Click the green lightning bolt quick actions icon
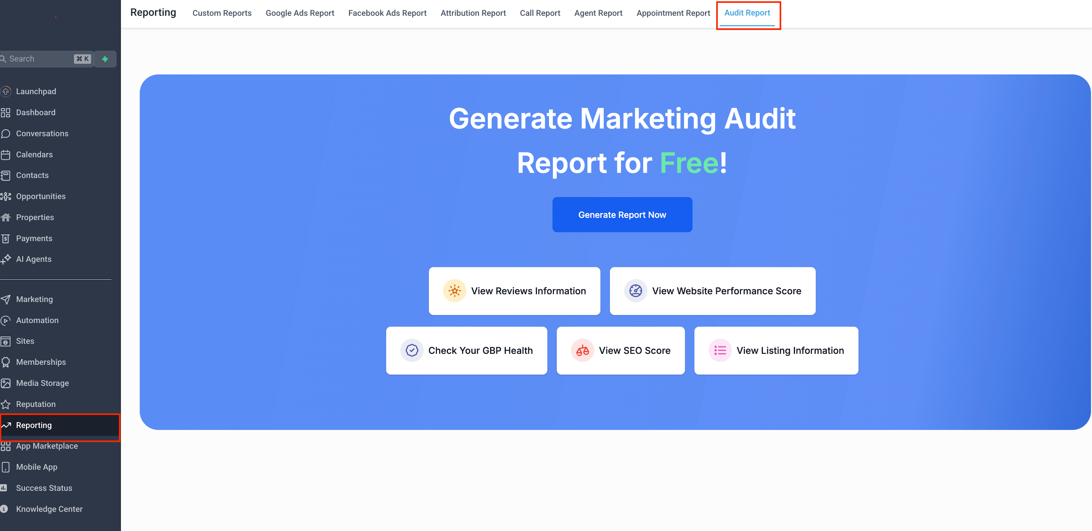1092x531 pixels. click(105, 59)
